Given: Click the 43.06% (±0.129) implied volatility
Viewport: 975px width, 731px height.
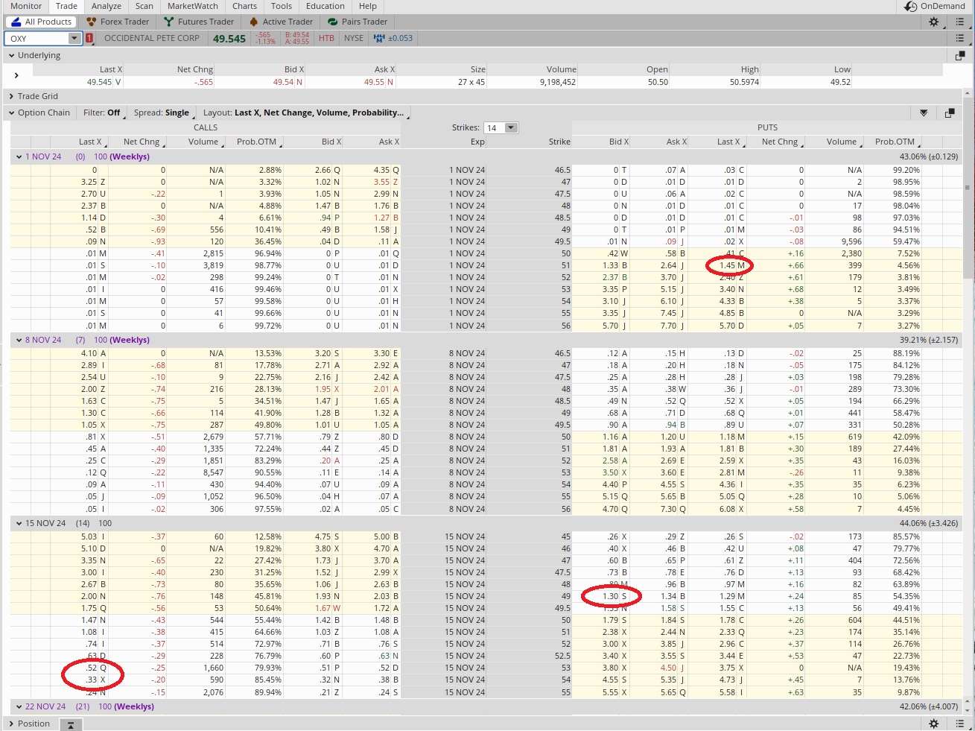Looking at the screenshot, I should (929, 157).
